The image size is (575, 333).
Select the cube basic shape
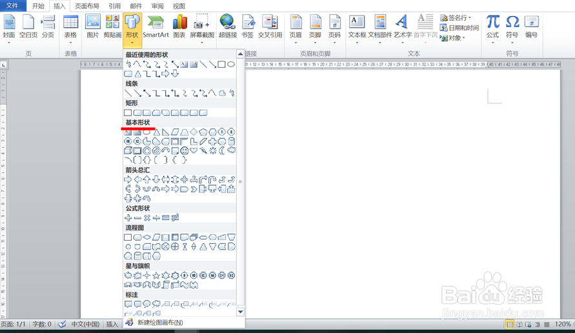coord(128,151)
